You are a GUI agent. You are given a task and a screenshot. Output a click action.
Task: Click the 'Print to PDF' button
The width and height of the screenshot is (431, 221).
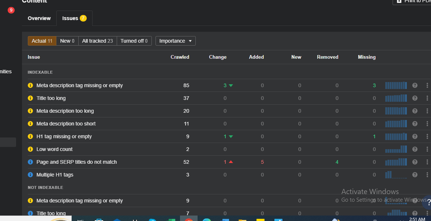click(415, 1)
